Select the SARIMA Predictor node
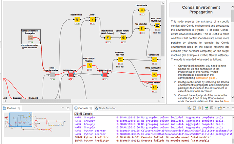Image resolution: width=234 pixels, height=144 pixels. click(x=105, y=75)
